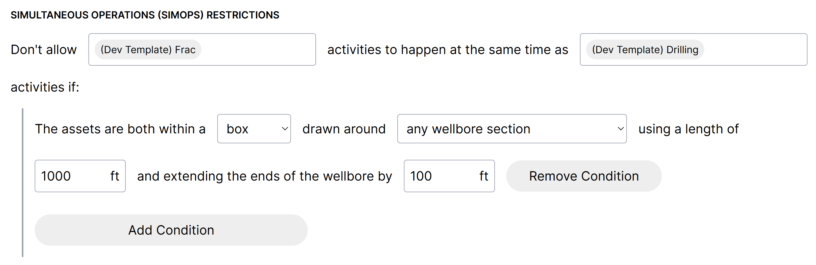This screenshot has width=816, height=265.
Task: Click the "using a length of" label
Action: click(688, 129)
